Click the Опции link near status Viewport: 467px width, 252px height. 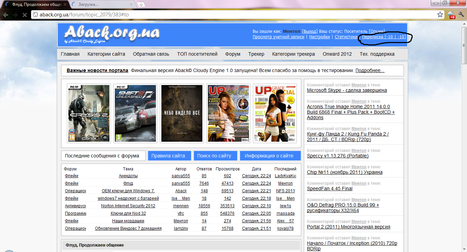pyautogui.click(x=377, y=31)
